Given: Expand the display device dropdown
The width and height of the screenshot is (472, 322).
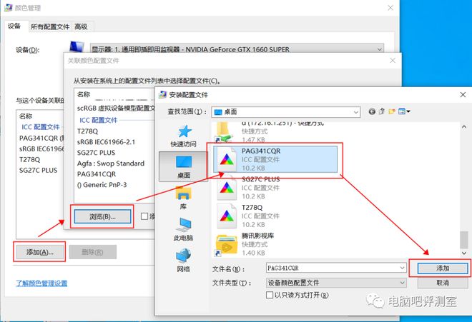Looking at the screenshot, I should [380, 49].
